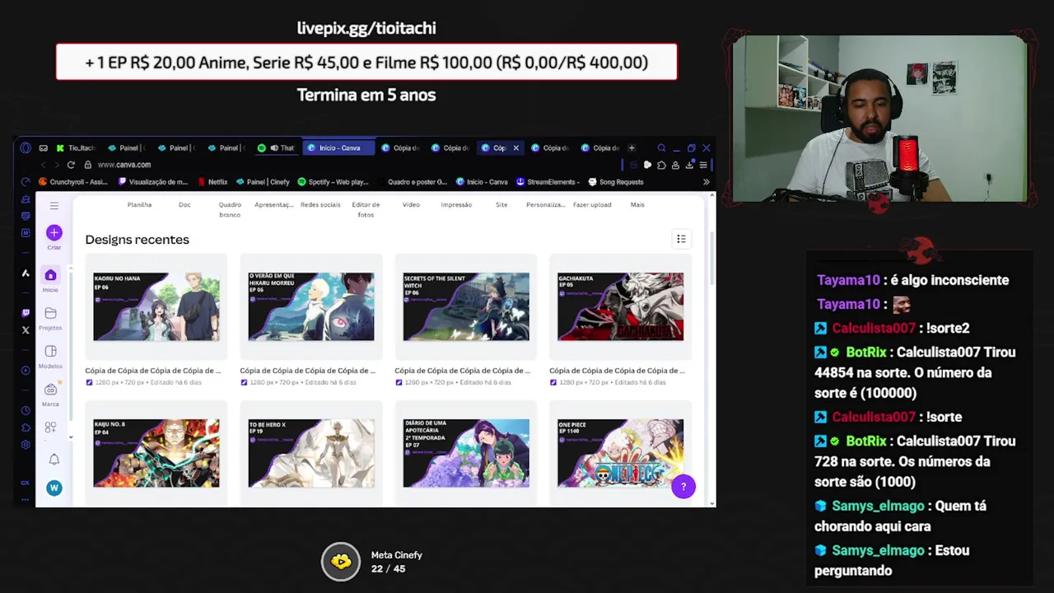Image resolution: width=1054 pixels, height=593 pixels.
Task: Open One Piece EP 1140 design
Action: (620, 453)
